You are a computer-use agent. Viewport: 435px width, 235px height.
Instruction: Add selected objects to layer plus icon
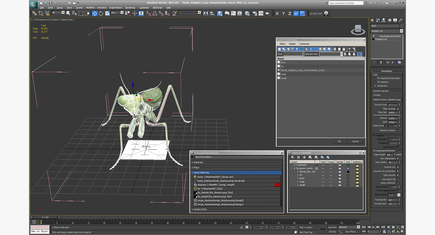[x=304, y=157]
